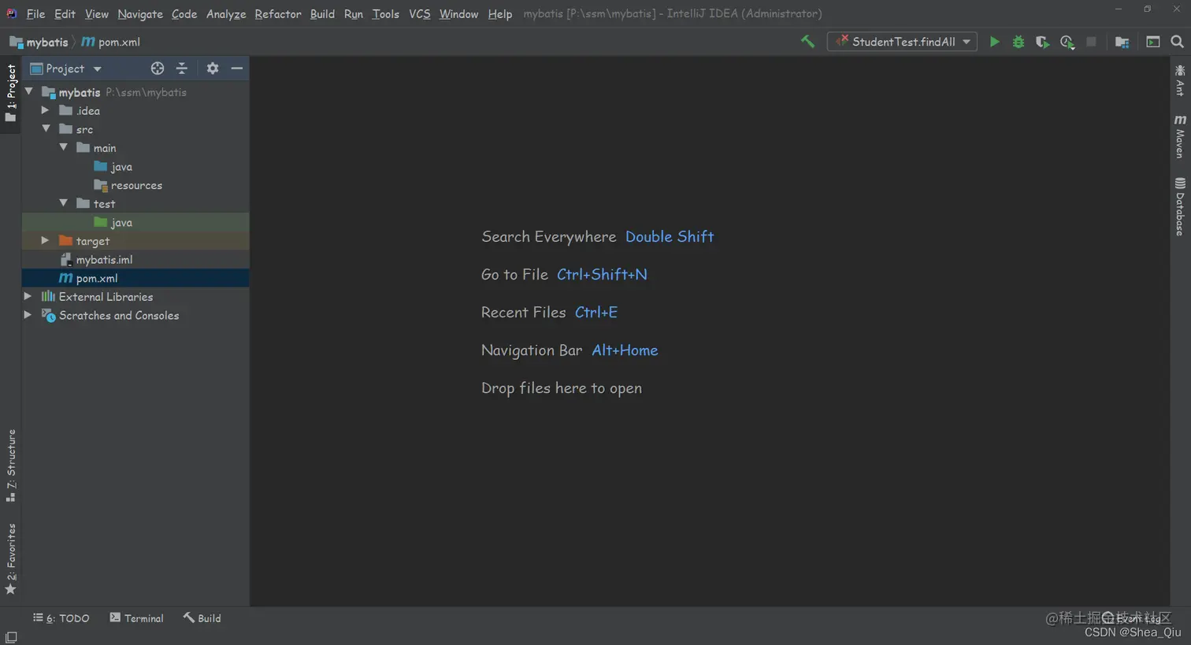
Task: Run with Coverage shield icon
Action: tap(1042, 42)
